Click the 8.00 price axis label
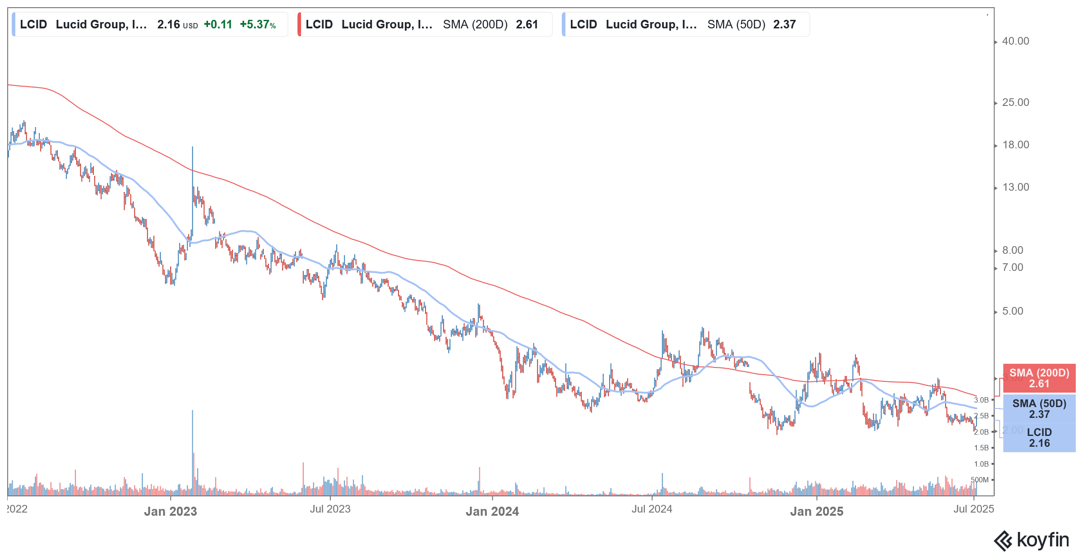 (1013, 250)
